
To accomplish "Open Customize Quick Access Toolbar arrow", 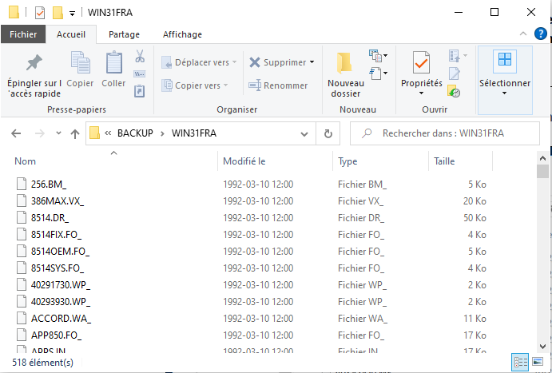I will click(72, 14).
